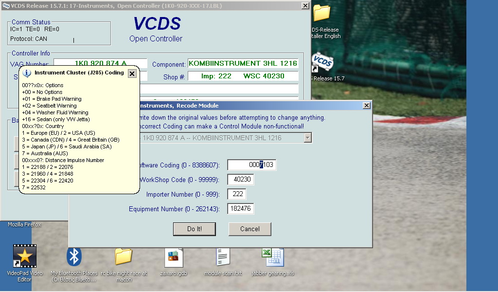Click 'Protocol: CAN' in Comm Status
Image resolution: width=498 pixels, height=292 pixels.
[29, 39]
